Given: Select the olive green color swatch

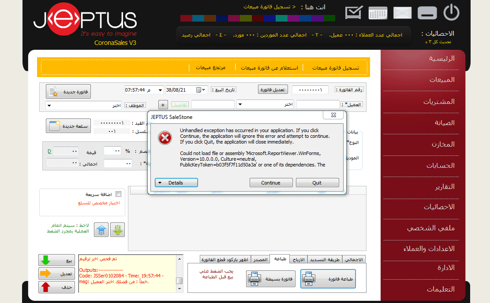Looking at the screenshot, I should pyautogui.click(x=246, y=18).
